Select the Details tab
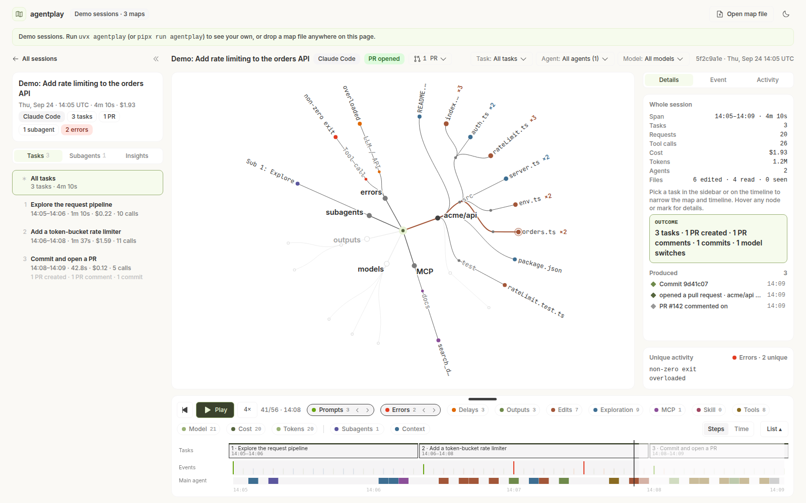 (x=669, y=80)
